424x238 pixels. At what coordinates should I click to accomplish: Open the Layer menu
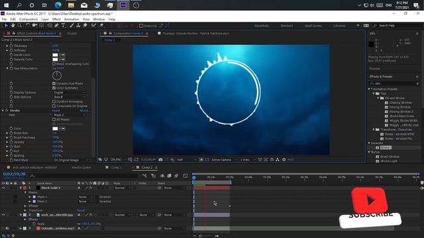click(x=45, y=19)
